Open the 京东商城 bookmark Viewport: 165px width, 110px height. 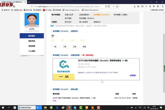57,10
